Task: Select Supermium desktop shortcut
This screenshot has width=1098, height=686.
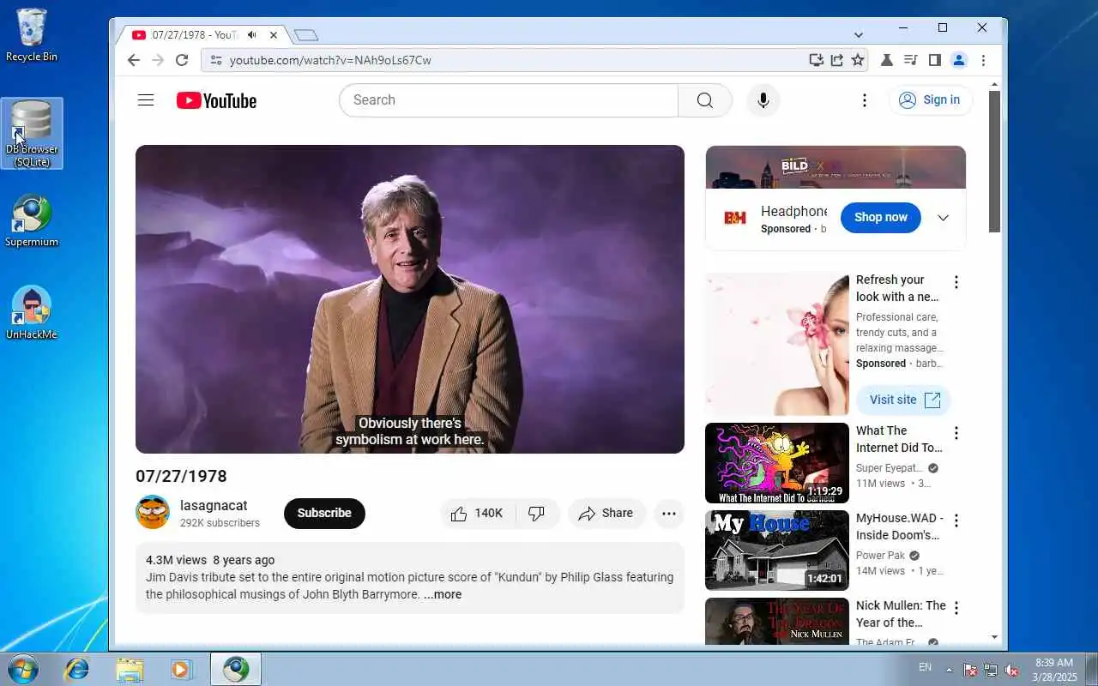Action: [32, 221]
